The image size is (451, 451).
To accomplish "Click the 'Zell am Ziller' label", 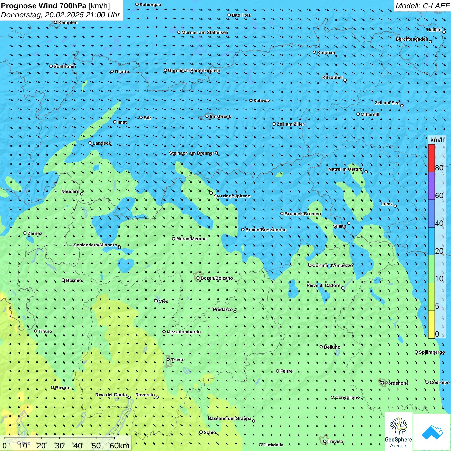I will (x=291, y=124).
